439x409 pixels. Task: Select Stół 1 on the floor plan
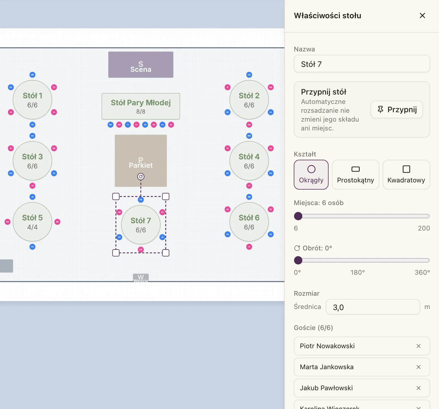[32, 100]
